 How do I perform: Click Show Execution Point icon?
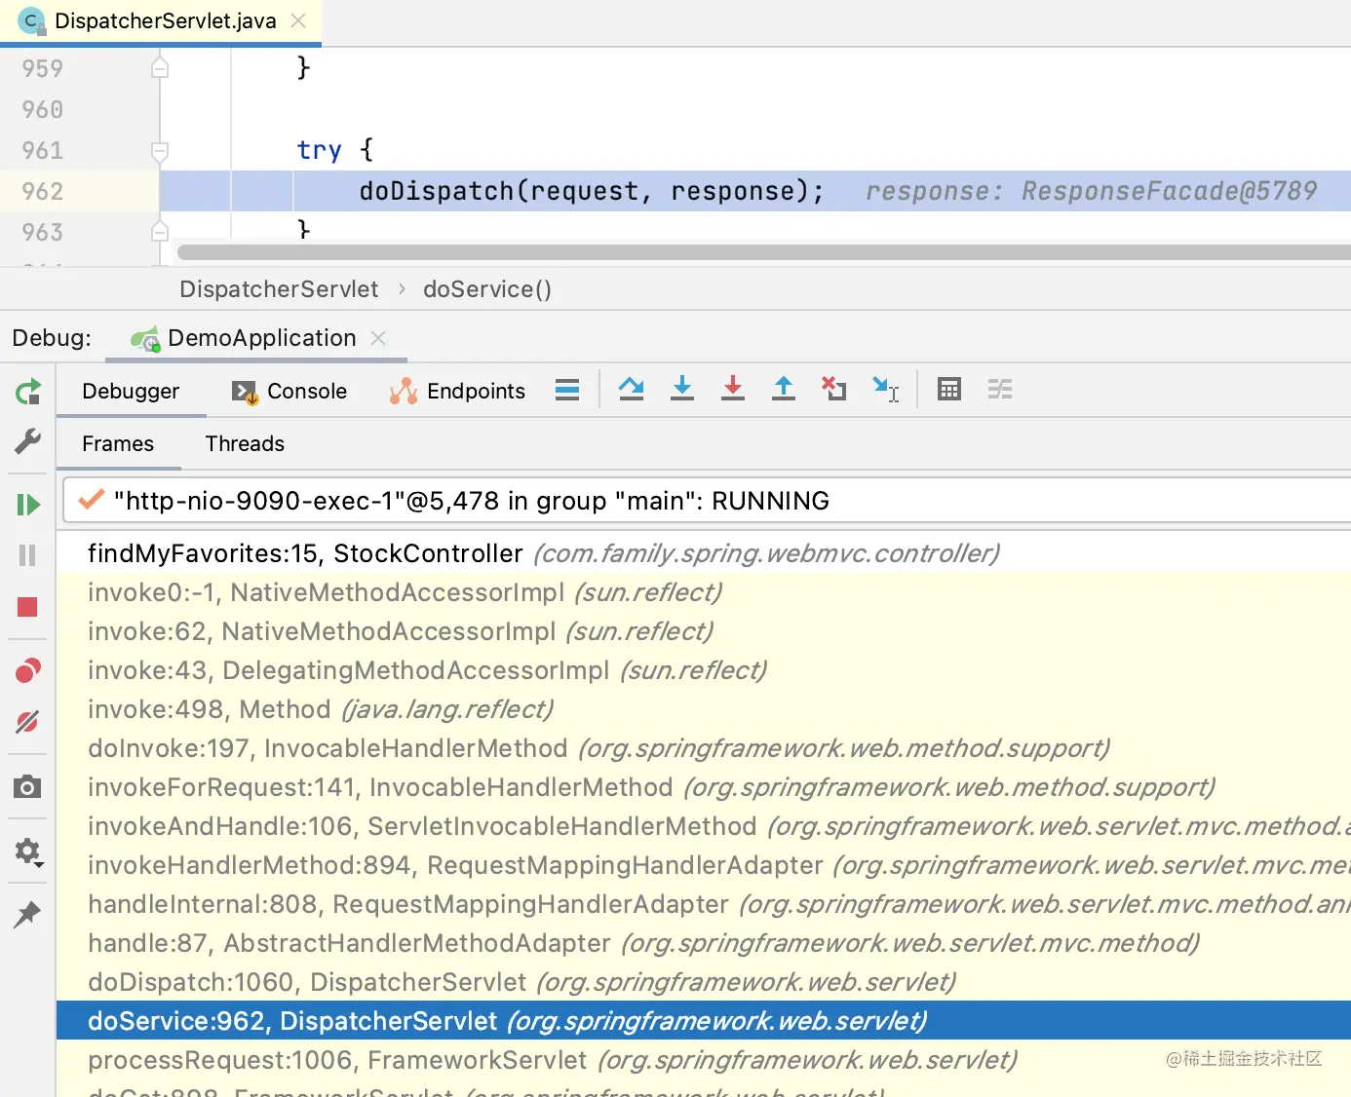click(567, 391)
